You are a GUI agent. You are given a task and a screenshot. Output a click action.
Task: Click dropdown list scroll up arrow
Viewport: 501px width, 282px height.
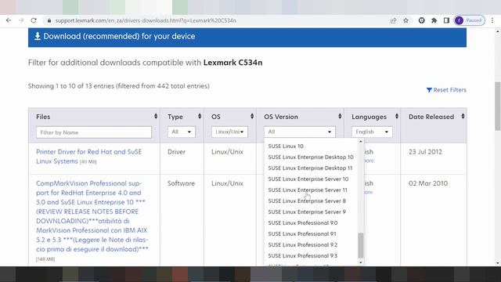click(361, 141)
